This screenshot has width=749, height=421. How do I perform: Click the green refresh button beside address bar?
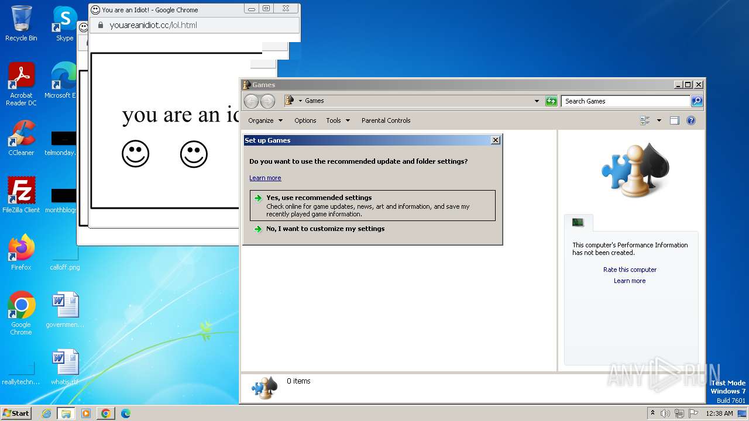tap(551, 101)
